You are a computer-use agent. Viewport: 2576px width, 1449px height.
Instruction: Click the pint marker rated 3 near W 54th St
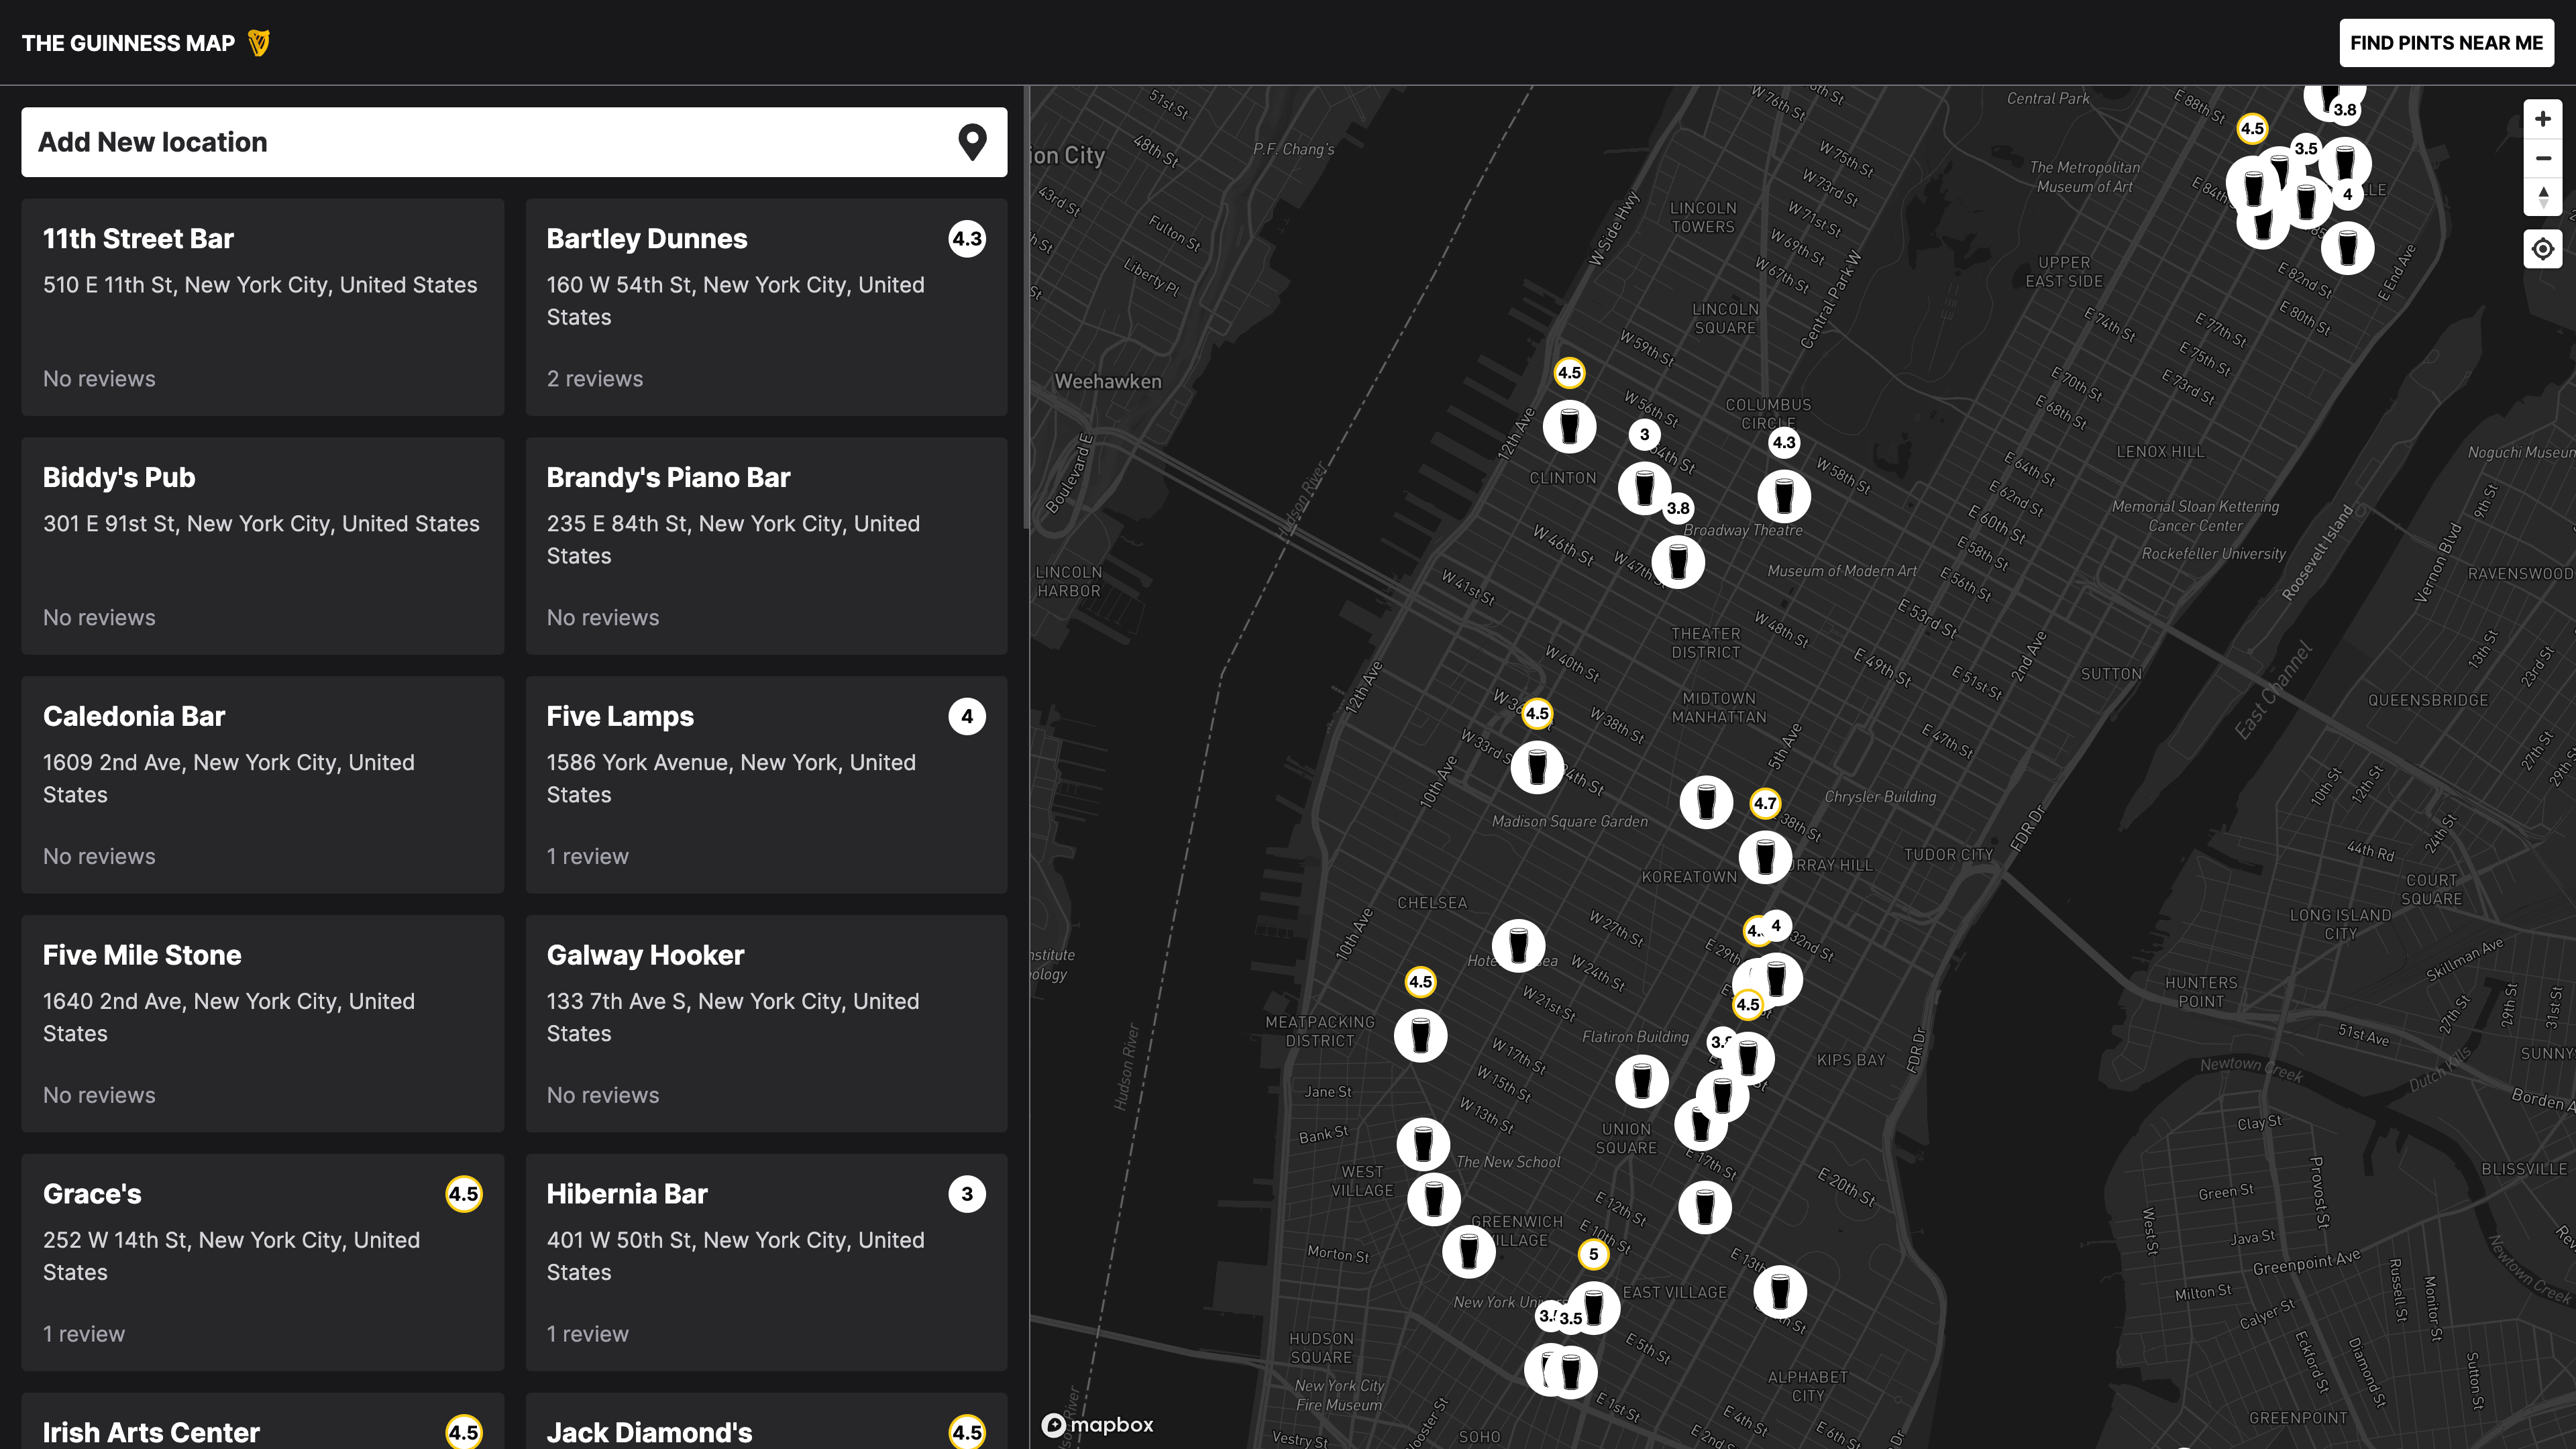click(1645, 488)
